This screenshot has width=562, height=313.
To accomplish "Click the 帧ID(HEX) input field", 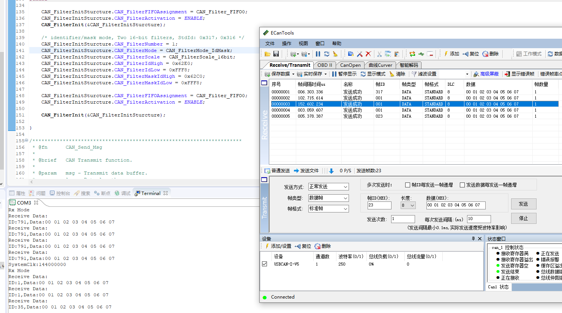I will 379,205.
